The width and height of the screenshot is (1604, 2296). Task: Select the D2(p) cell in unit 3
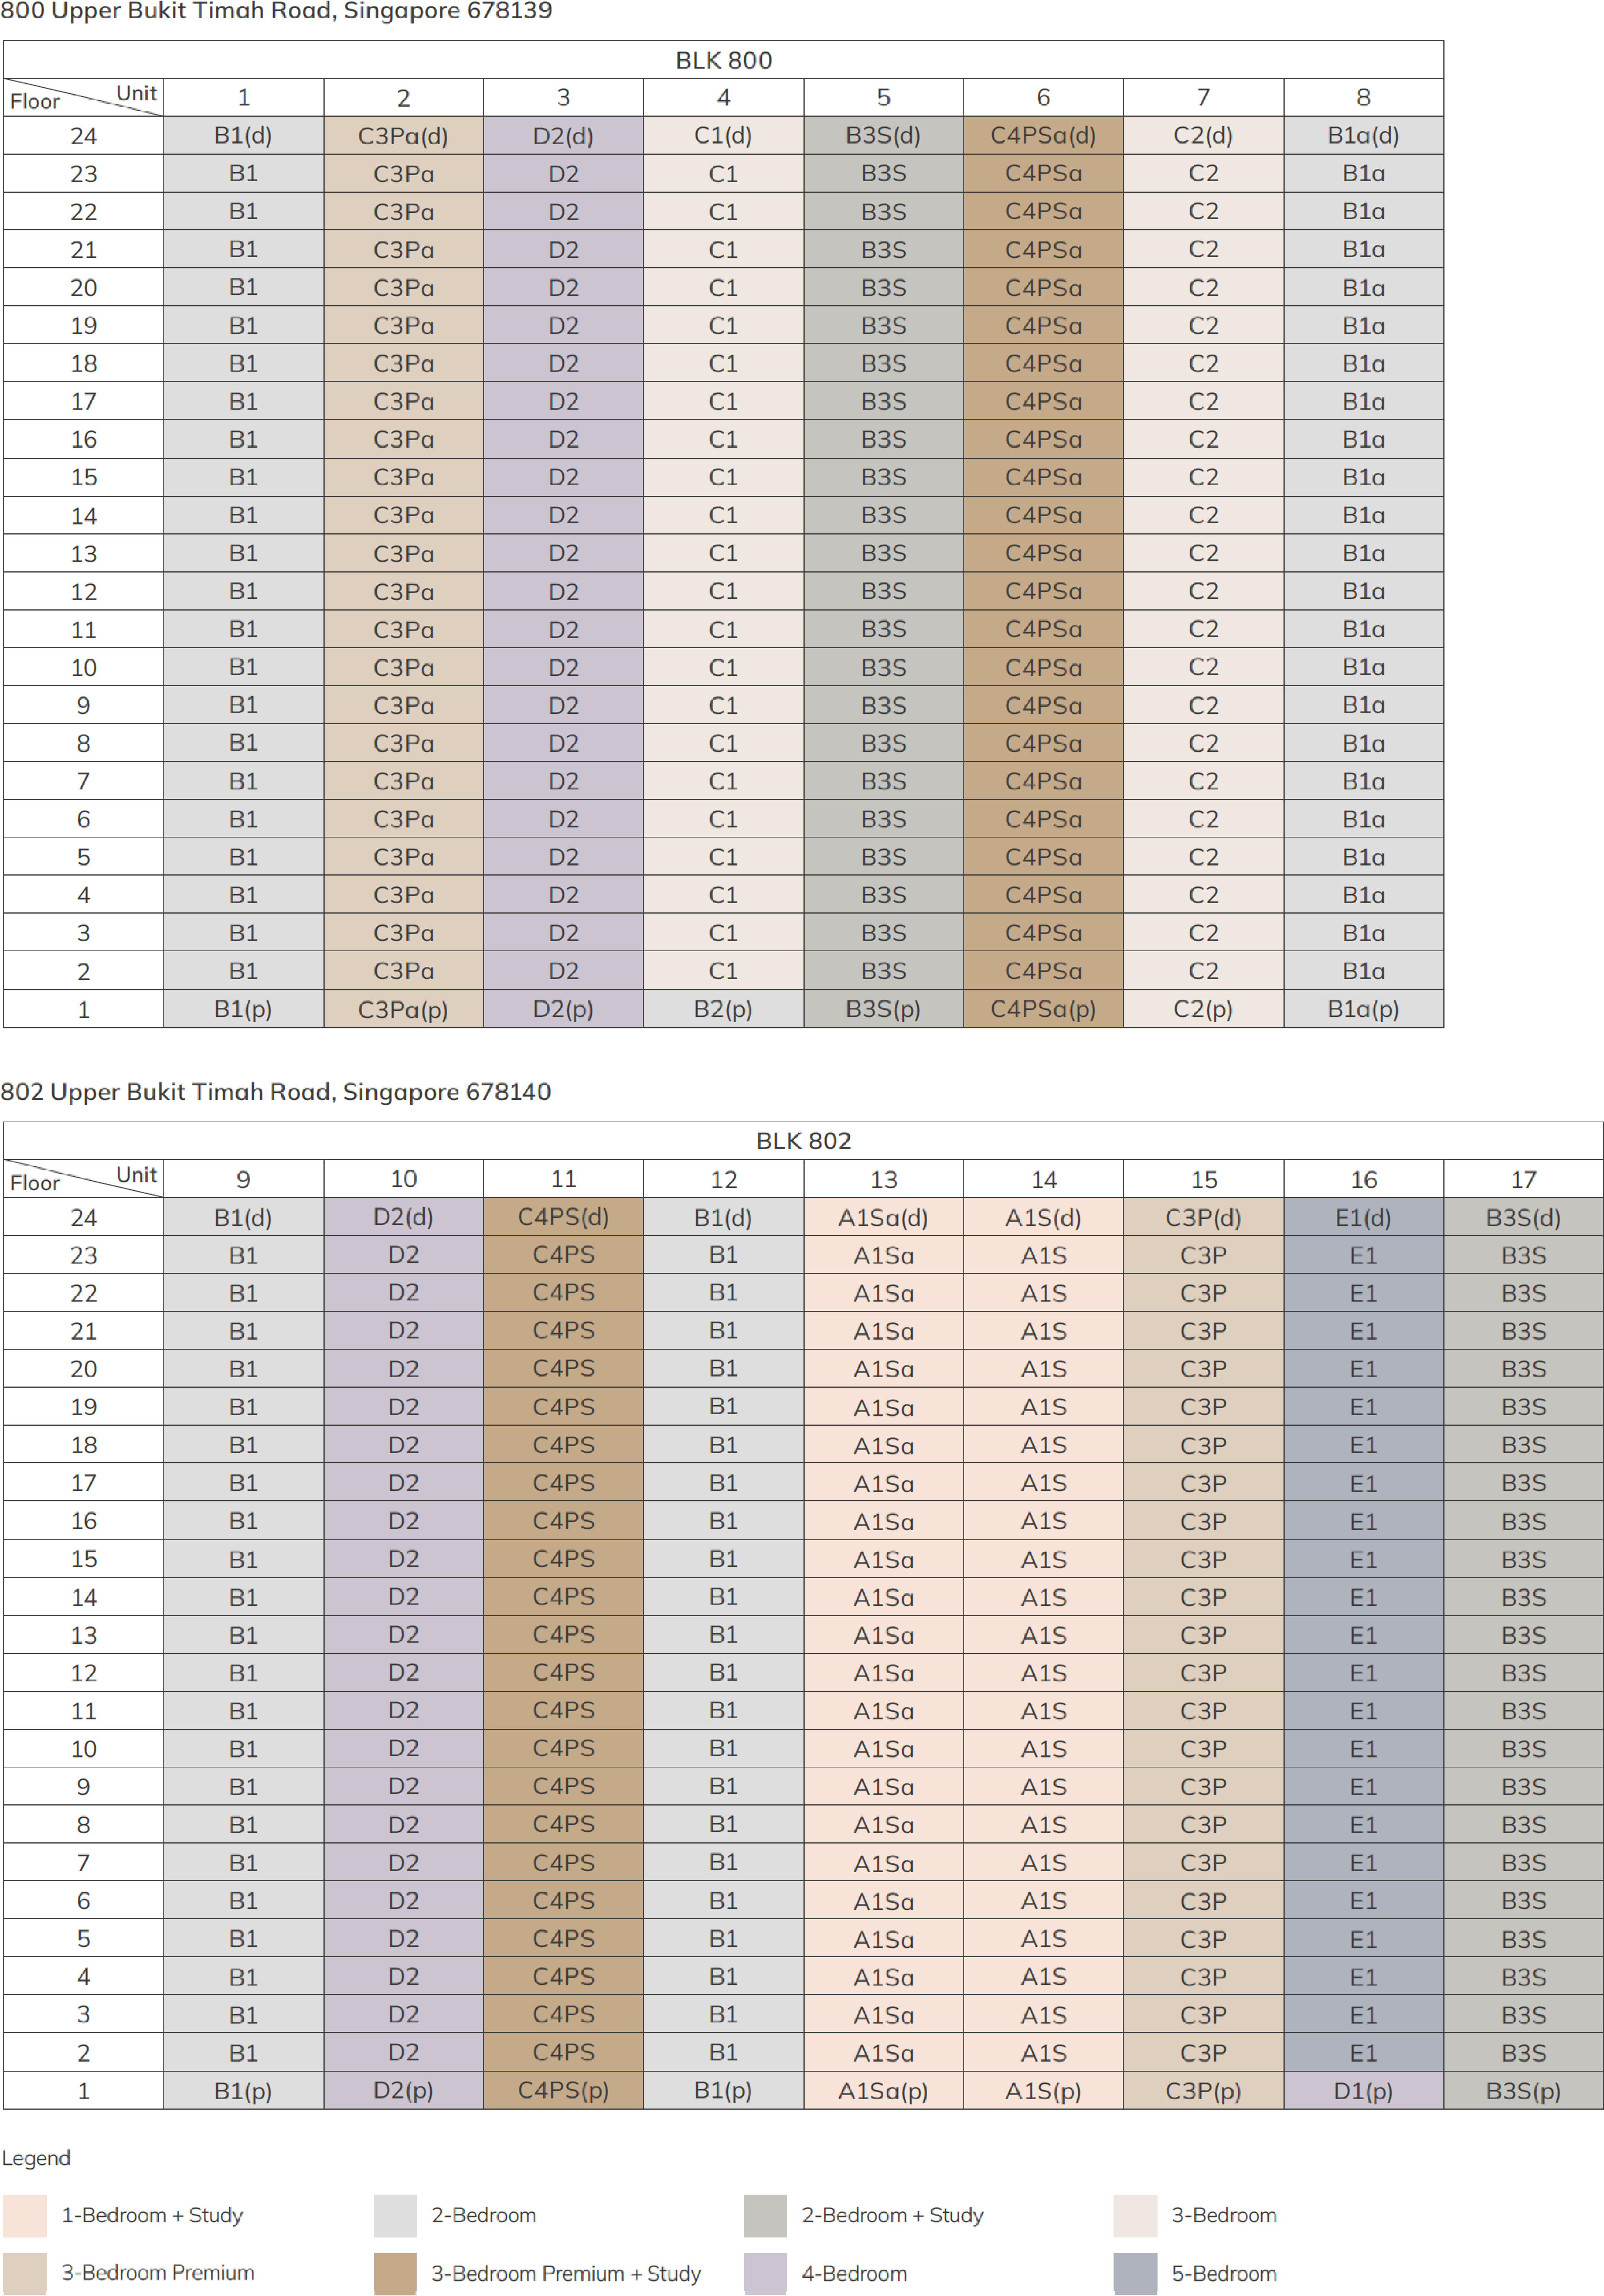click(x=563, y=1009)
